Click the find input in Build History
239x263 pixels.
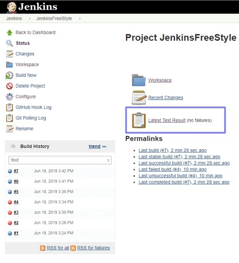coord(60,160)
